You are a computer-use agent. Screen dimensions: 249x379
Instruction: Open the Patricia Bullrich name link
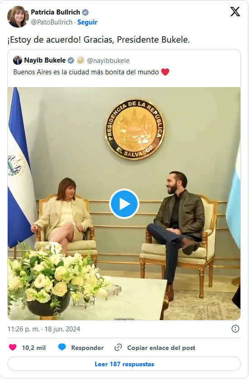[x=55, y=12]
